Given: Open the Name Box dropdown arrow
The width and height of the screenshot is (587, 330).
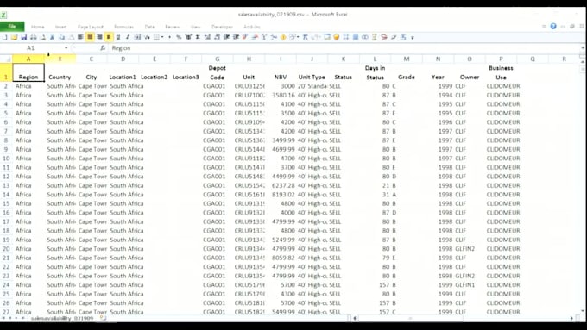Looking at the screenshot, I should point(66,48).
